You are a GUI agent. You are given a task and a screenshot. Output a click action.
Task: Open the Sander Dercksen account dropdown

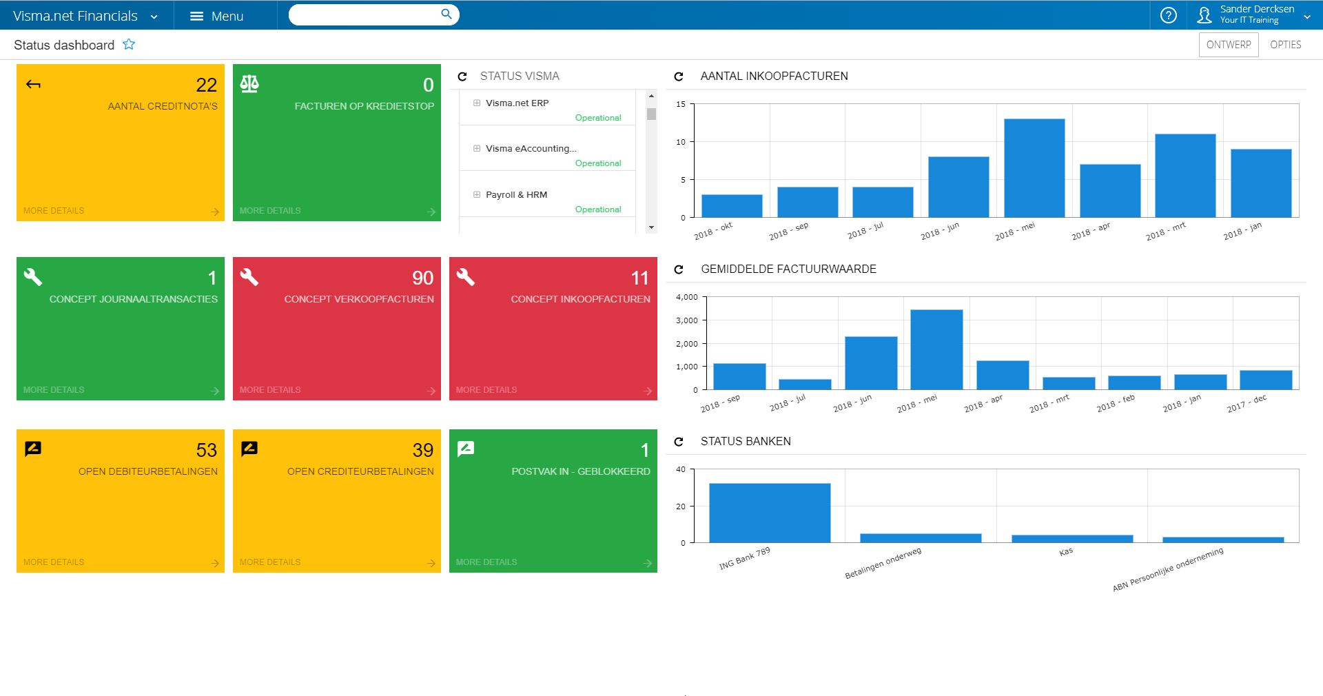click(1308, 14)
